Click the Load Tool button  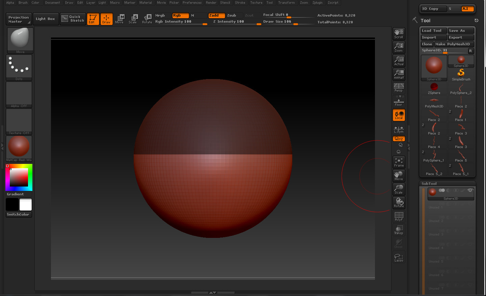click(x=434, y=31)
